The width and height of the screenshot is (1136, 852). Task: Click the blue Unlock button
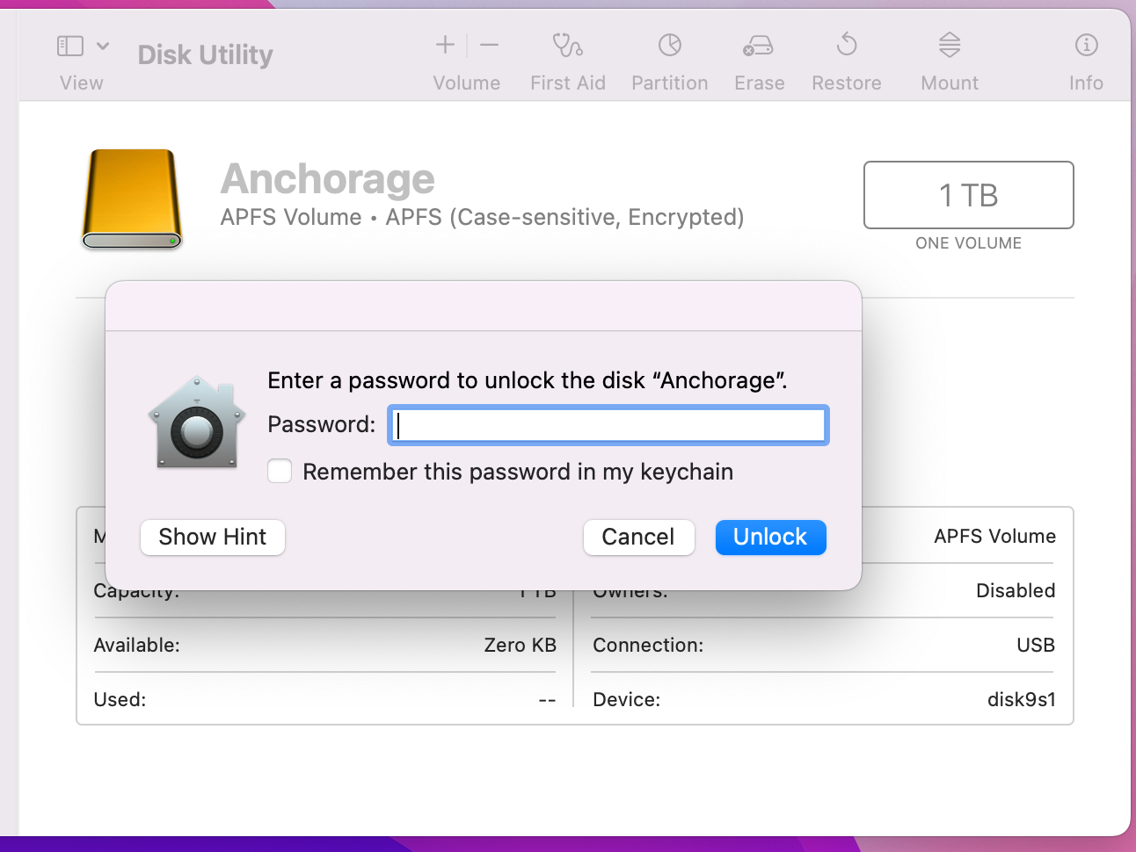[771, 538]
